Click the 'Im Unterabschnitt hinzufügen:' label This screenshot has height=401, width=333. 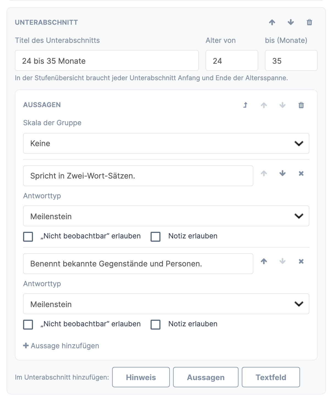click(62, 377)
